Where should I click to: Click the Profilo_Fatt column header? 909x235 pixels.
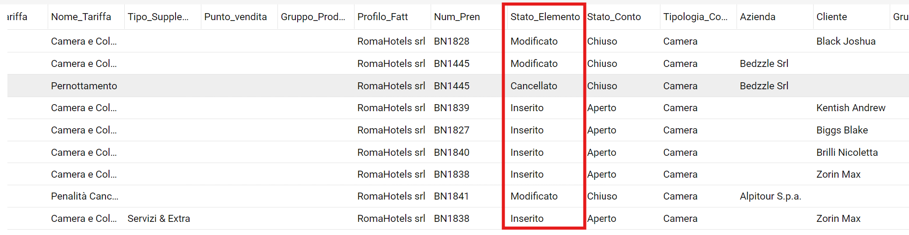[383, 17]
